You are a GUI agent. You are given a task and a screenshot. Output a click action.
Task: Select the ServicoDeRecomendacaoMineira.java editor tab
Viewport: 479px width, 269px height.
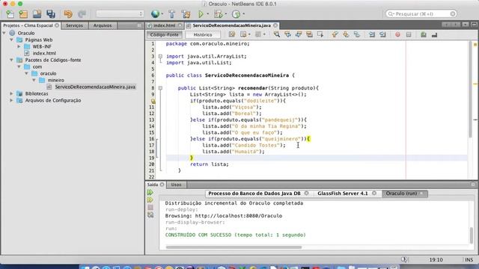click(231, 25)
